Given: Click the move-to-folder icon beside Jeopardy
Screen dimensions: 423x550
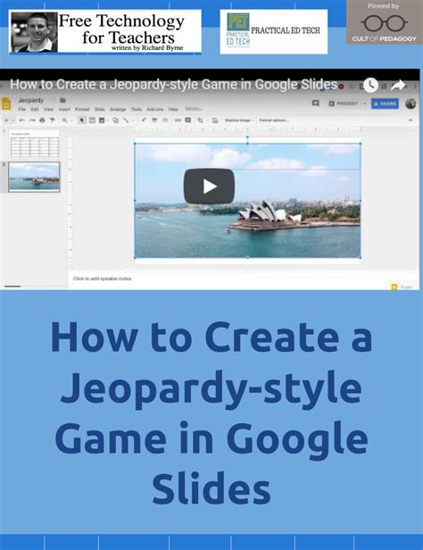Looking at the screenshot, I should pos(62,100).
